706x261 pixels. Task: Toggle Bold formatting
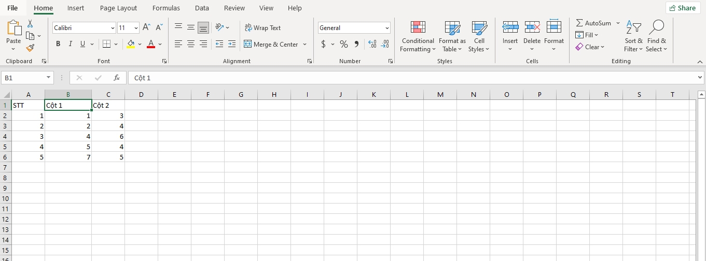tap(58, 44)
